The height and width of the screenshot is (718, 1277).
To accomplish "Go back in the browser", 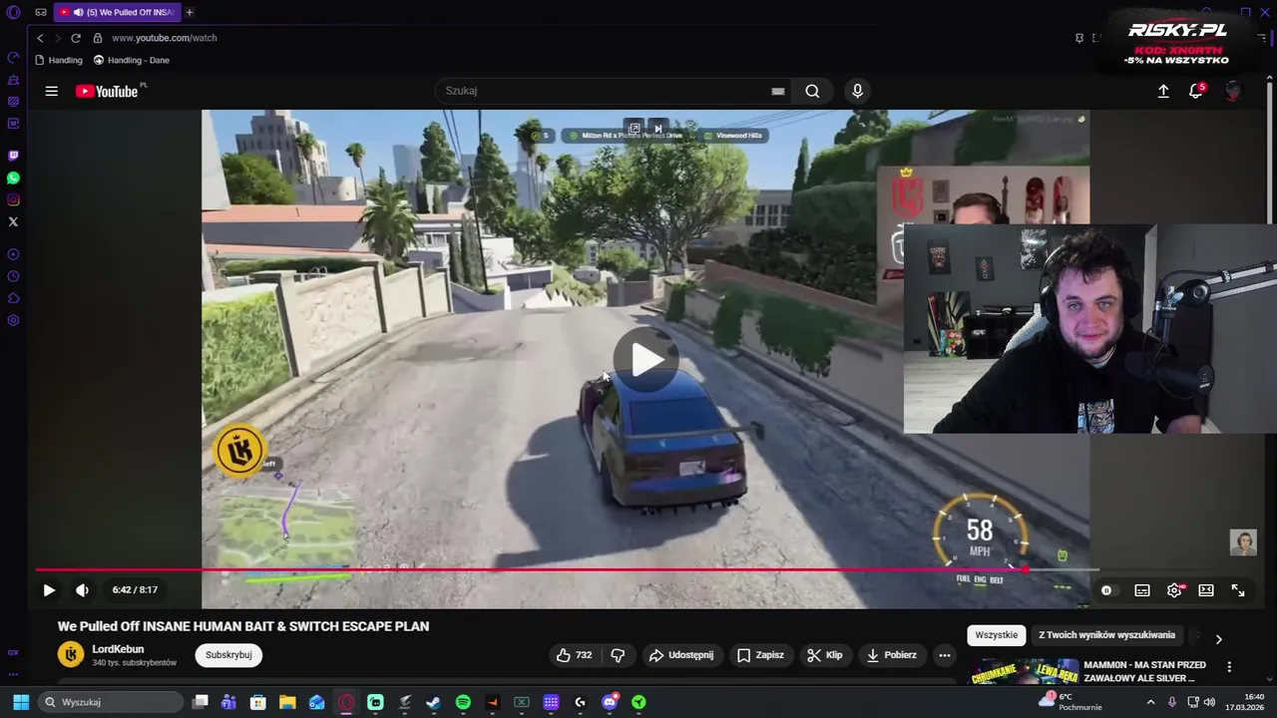I will [x=40, y=38].
